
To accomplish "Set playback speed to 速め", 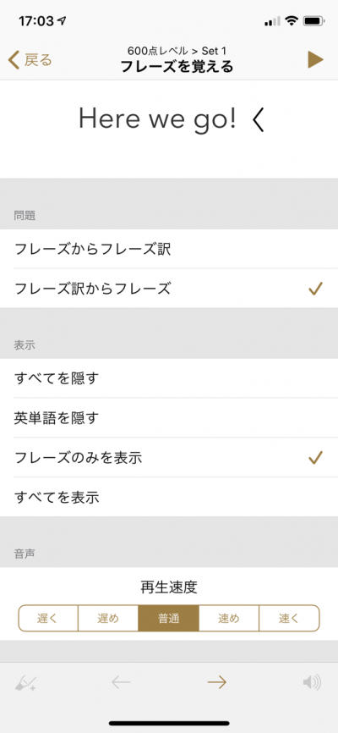I will point(229,618).
